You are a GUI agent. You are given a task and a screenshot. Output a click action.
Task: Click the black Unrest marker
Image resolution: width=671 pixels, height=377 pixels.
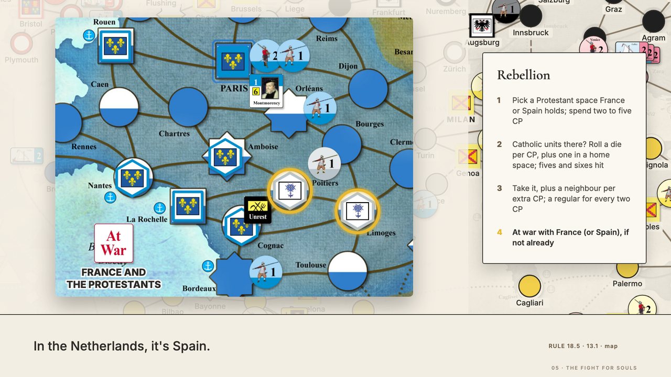coord(258,210)
